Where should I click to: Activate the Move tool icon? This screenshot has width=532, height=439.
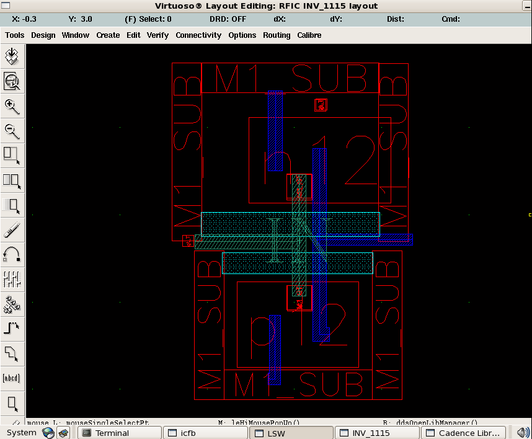click(x=12, y=206)
